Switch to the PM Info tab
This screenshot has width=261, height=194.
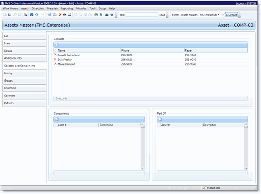(x=24, y=103)
